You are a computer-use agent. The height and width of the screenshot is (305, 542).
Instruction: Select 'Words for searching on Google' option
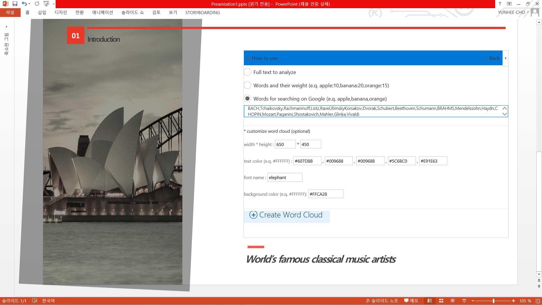point(247,99)
